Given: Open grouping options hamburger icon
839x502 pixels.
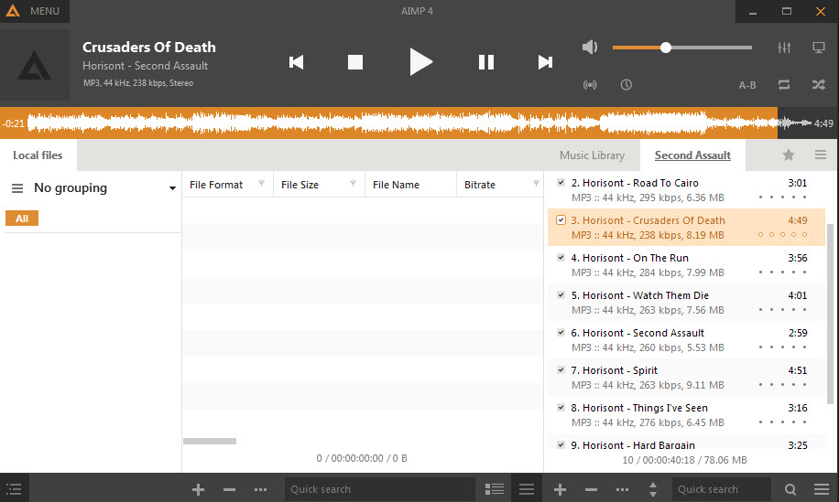Looking at the screenshot, I should (x=17, y=188).
